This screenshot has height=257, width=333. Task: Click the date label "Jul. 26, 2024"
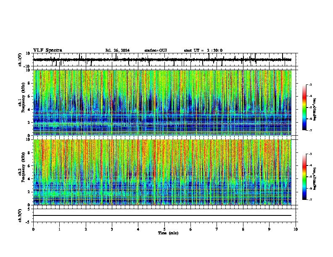[x=117, y=50]
